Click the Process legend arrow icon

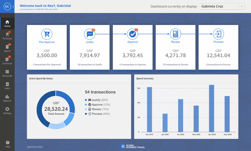click(89, 114)
